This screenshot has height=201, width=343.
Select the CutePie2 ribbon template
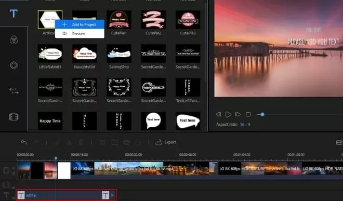[x=153, y=20]
